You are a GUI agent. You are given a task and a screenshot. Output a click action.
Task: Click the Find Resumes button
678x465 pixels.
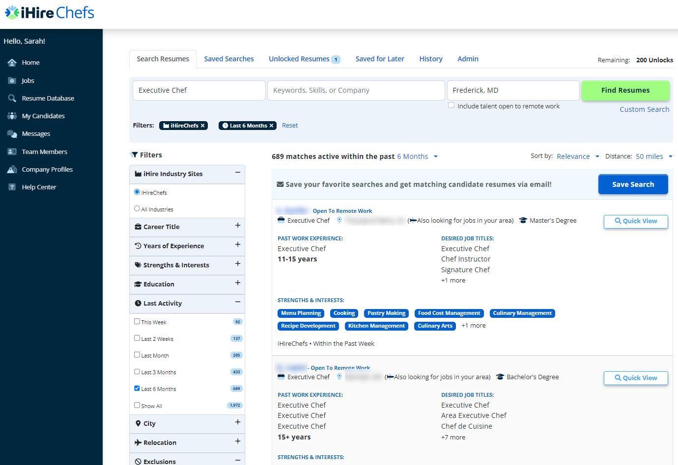(x=625, y=90)
